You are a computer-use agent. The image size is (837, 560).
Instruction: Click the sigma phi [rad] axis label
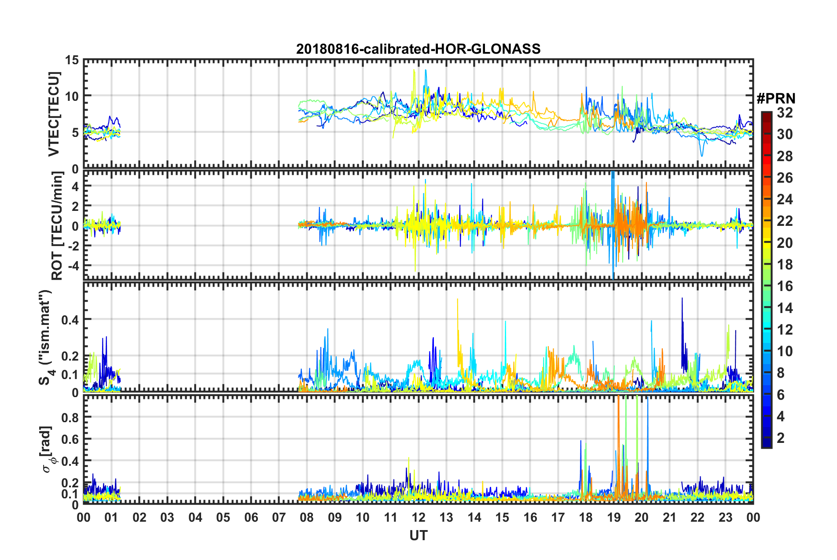click(x=48, y=449)
